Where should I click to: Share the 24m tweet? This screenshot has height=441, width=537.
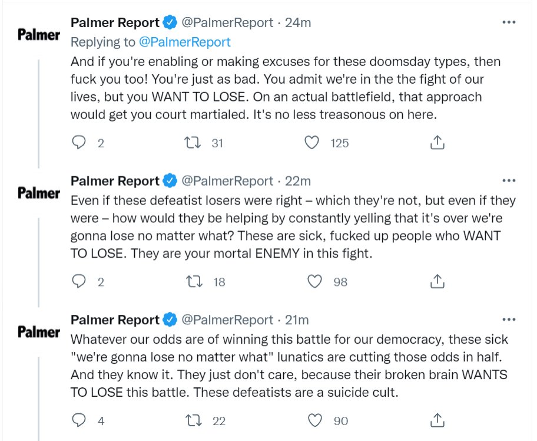(437, 142)
